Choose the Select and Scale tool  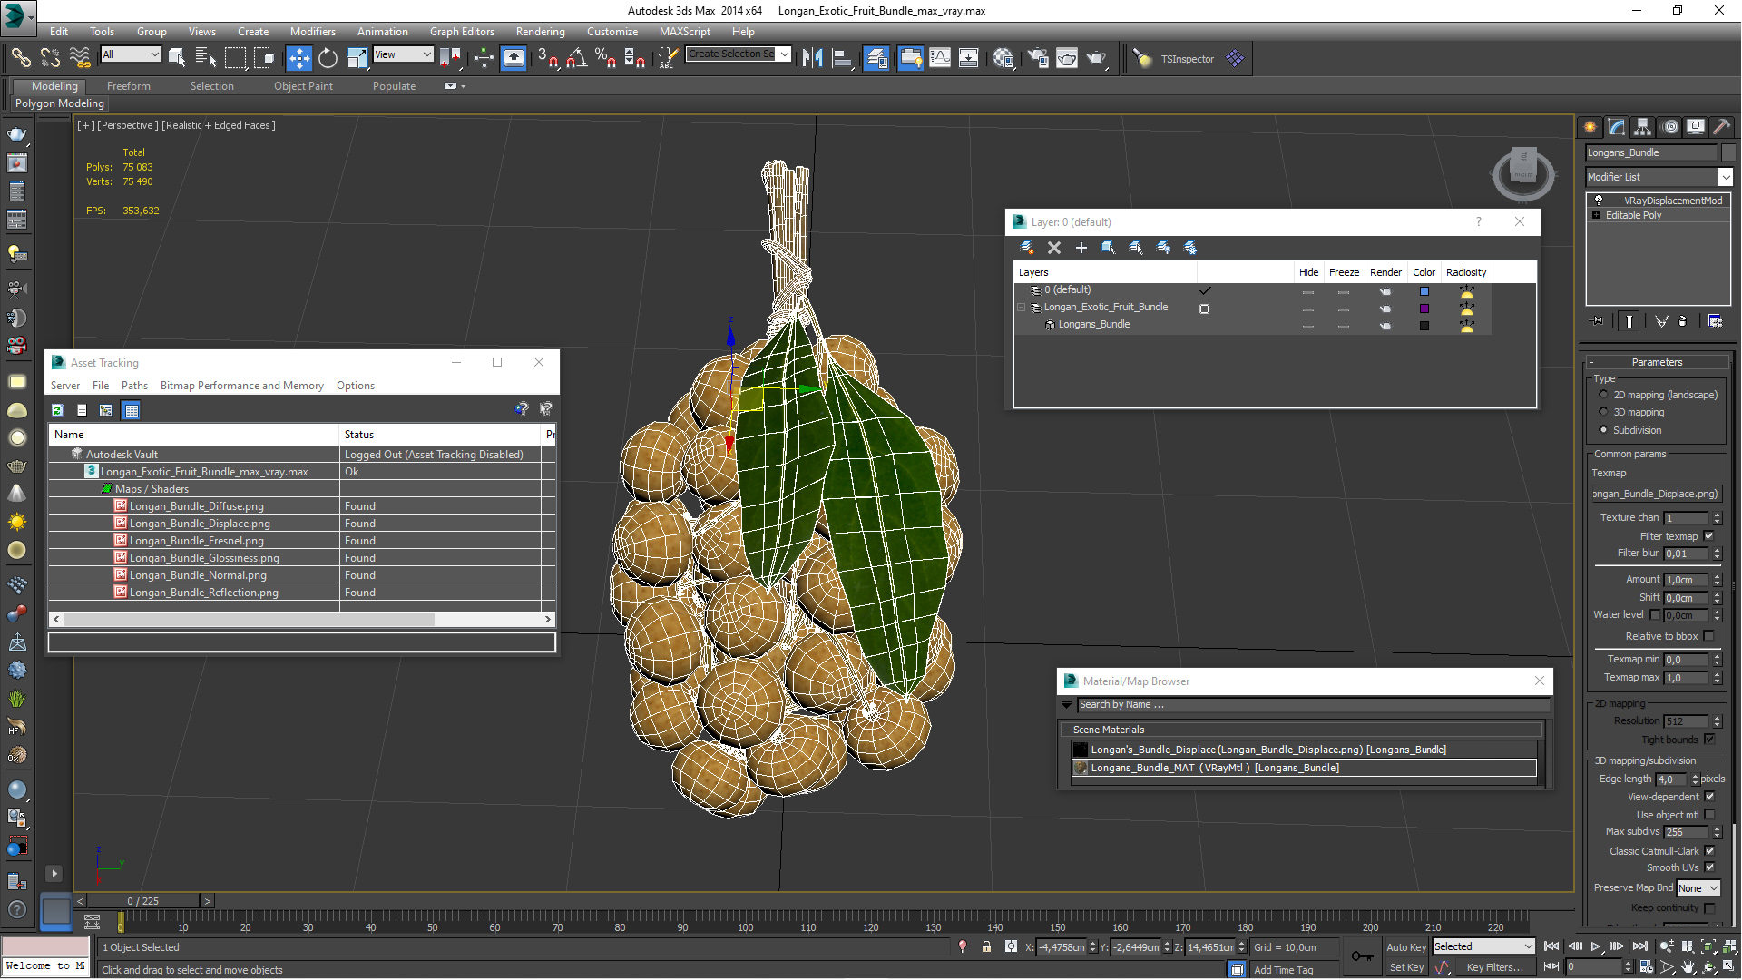pos(357,58)
